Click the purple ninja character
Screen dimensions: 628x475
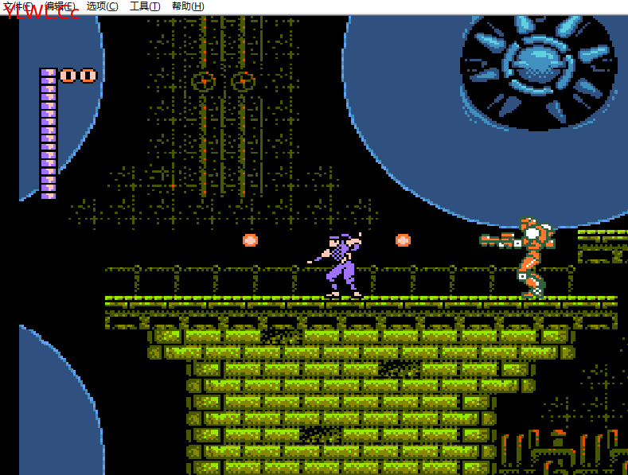click(337, 265)
